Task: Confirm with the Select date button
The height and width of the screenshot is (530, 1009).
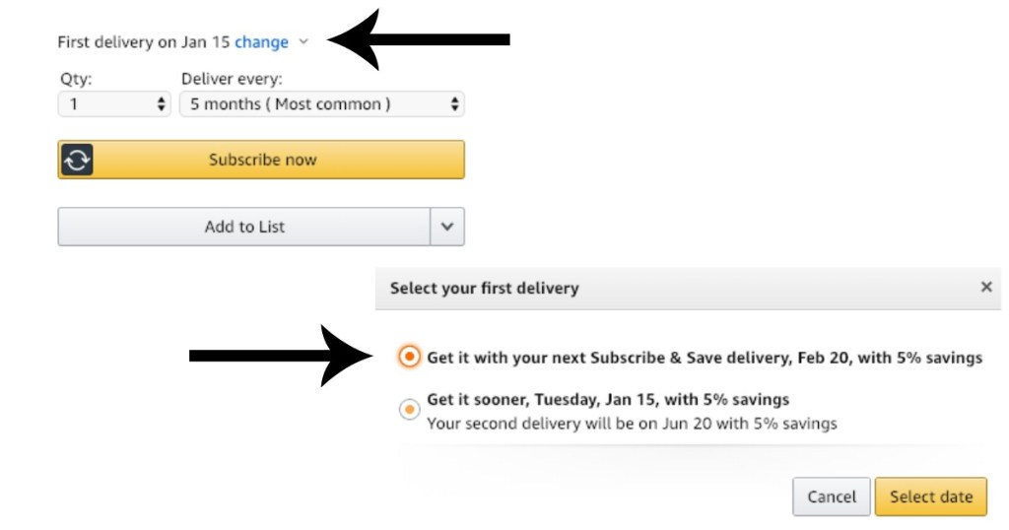Action: tap(930, 497)
